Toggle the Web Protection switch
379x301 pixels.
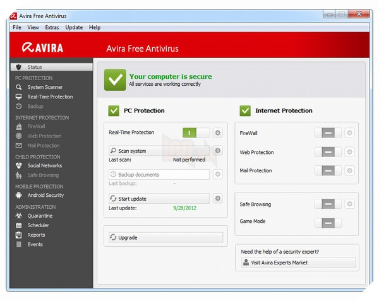(328, 152)
